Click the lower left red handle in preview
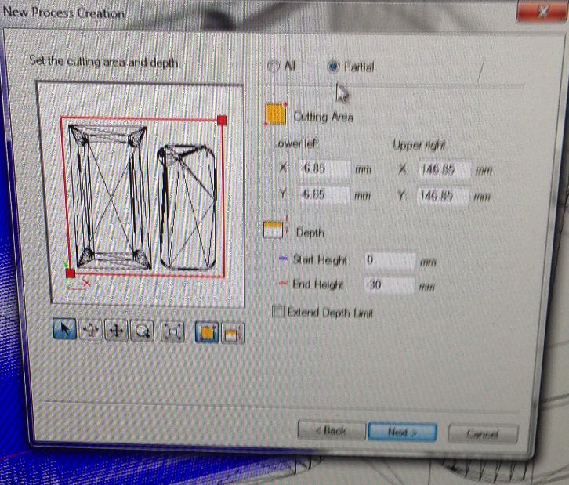Image resolution: width=569 pixels, height=485 pixels. click(71, 273)
